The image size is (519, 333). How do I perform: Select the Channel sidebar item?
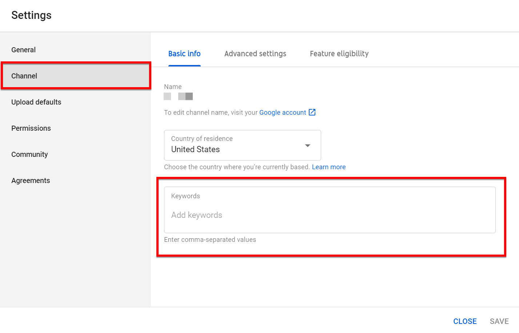pyautogui.click(x=24, y=76)
